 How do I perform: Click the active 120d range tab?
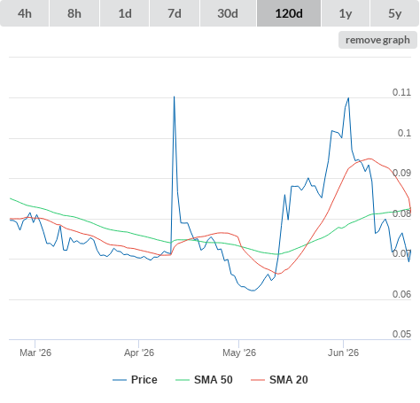pos(289,13)
